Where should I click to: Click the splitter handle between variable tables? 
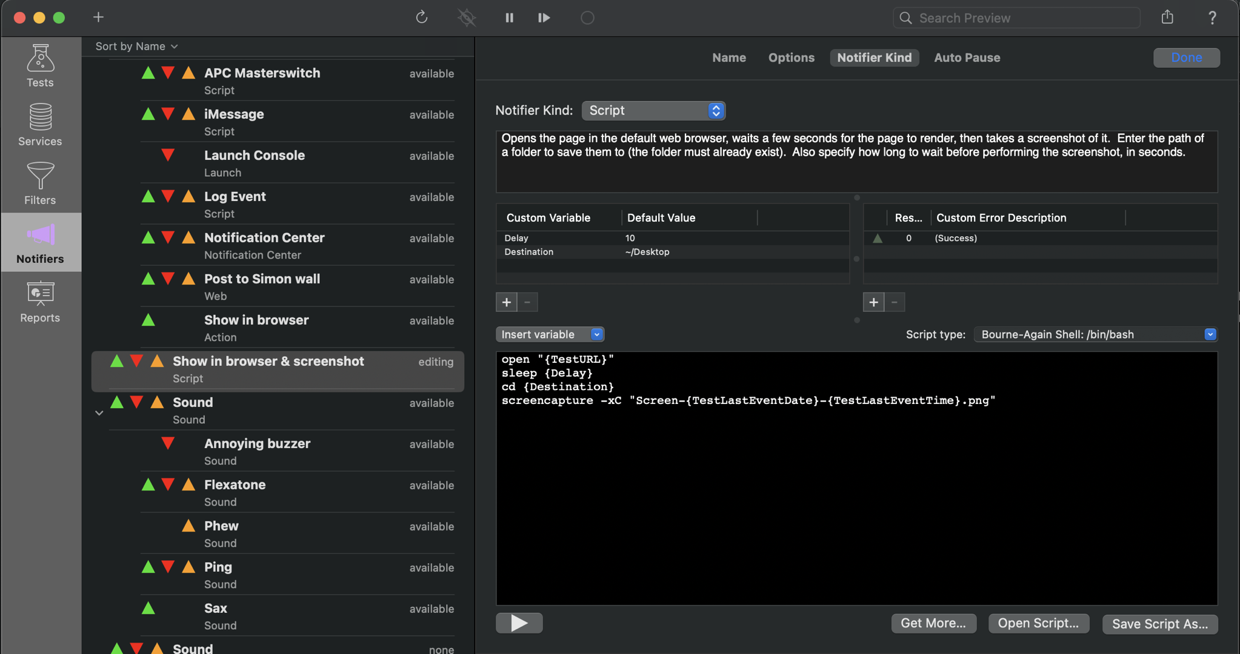point(856,259)
